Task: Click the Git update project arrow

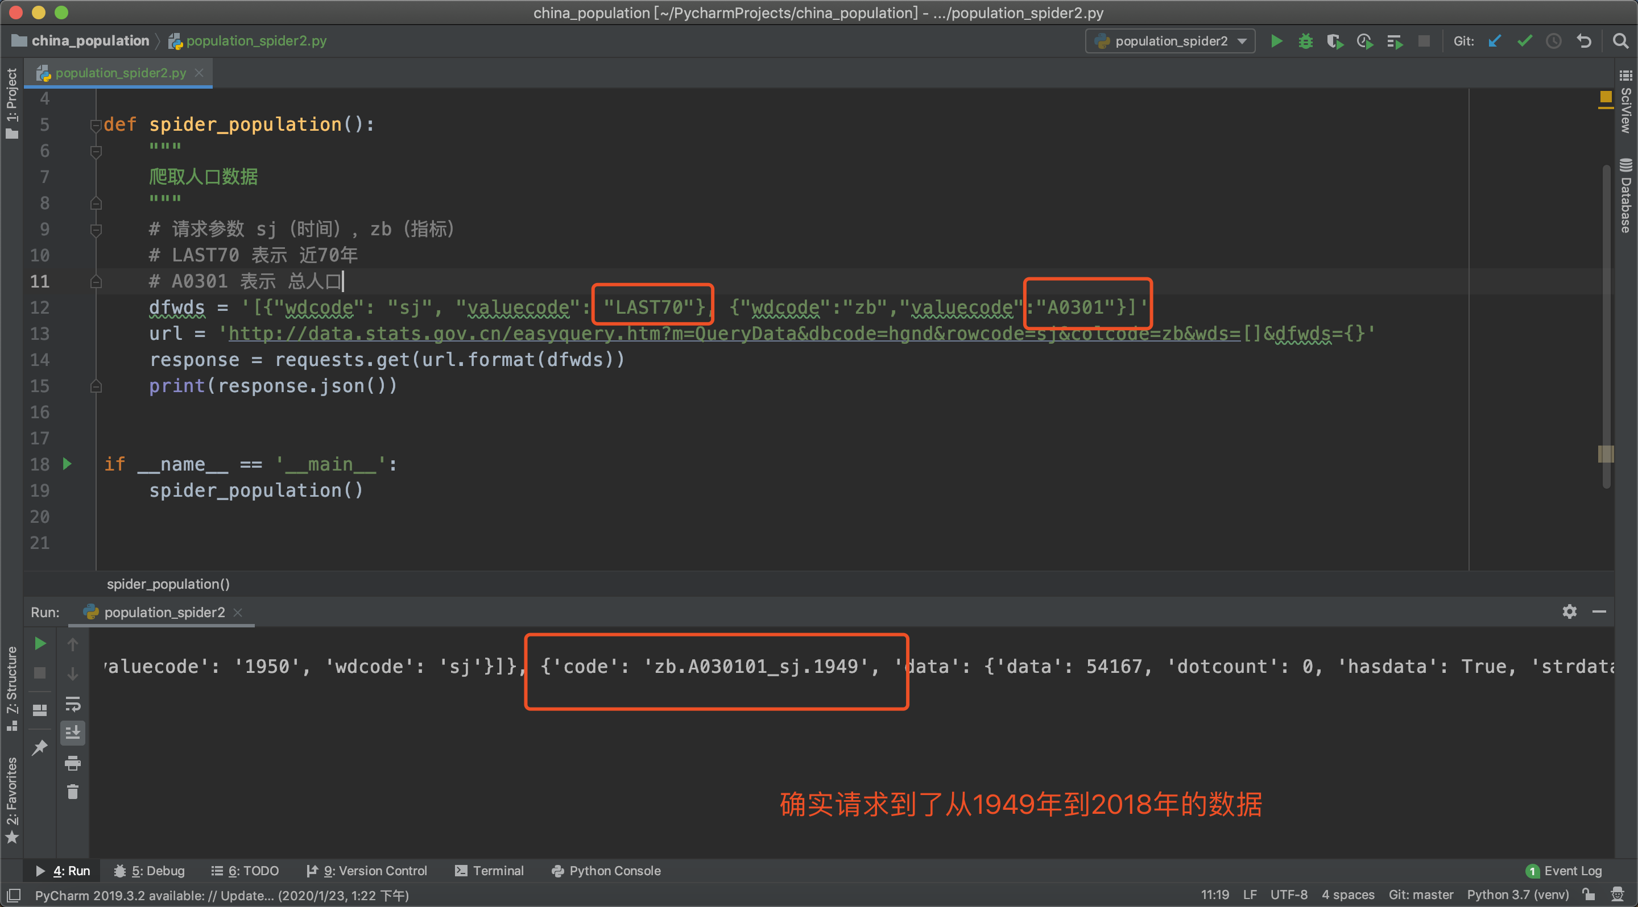Action: point(1494,41)
